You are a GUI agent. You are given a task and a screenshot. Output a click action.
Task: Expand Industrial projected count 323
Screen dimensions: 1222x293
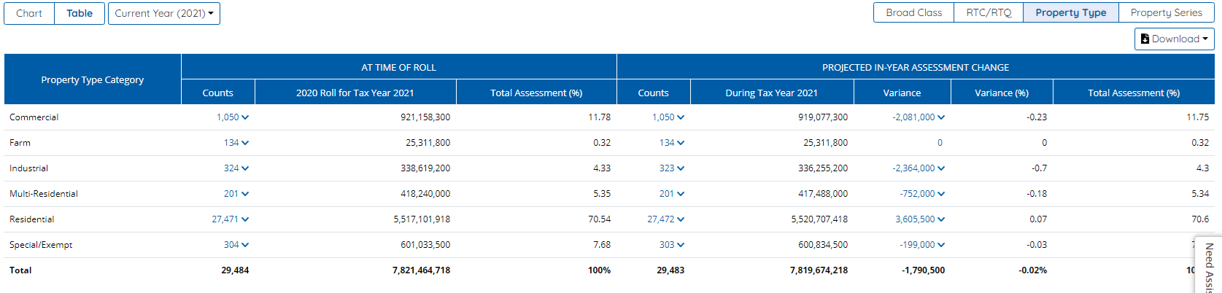(672, 168)
